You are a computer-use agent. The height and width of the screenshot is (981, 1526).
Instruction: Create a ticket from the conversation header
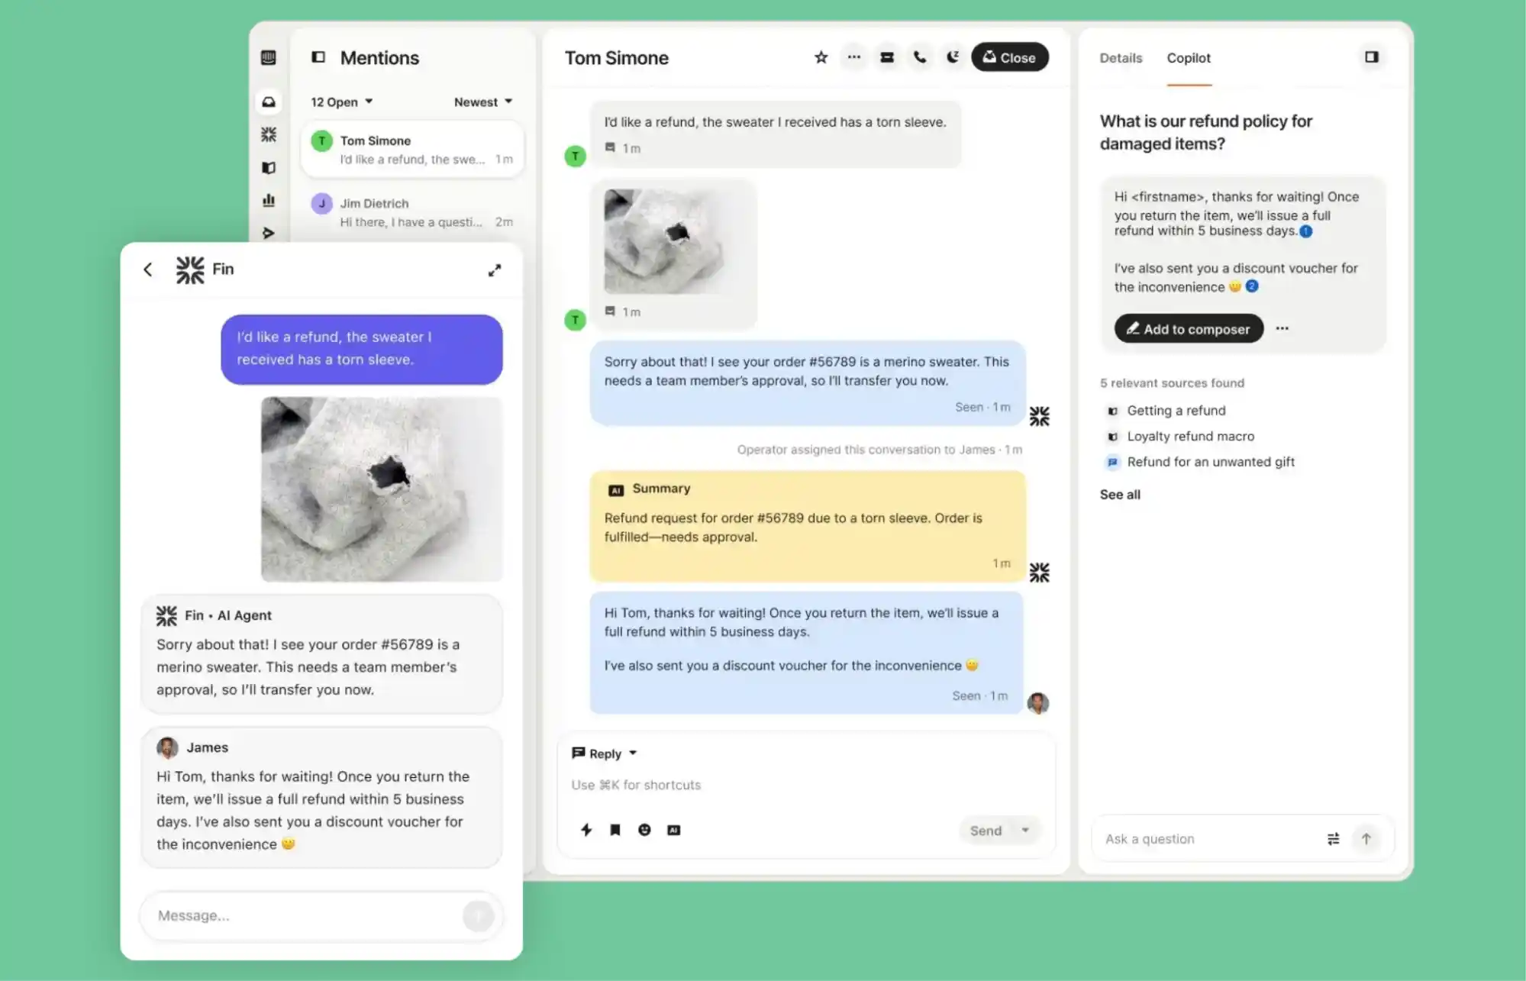(x=886, y=56)
